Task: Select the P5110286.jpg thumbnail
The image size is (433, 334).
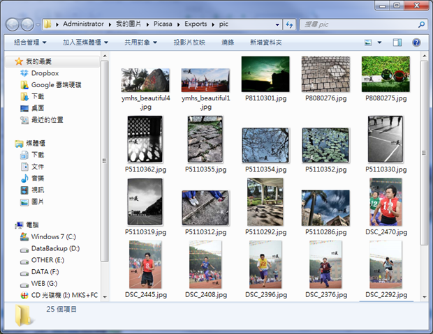Action: (325, 208)
